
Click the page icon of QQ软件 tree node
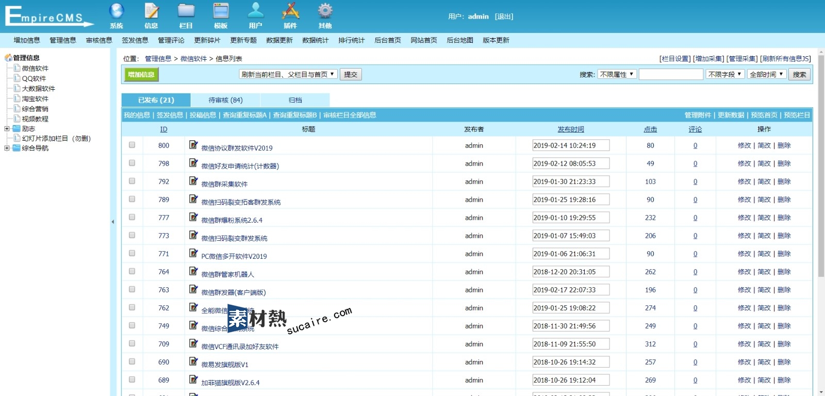click(17, 78)
